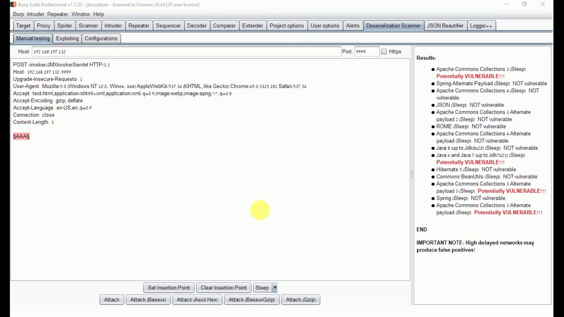This screenshot has height=317, width=564.
Task: Open the Window menu
Action: click(x=81, y=14)
